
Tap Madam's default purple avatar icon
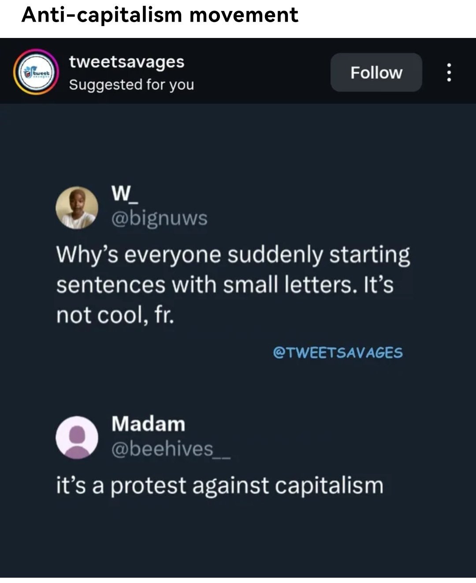tap(77, 437)
